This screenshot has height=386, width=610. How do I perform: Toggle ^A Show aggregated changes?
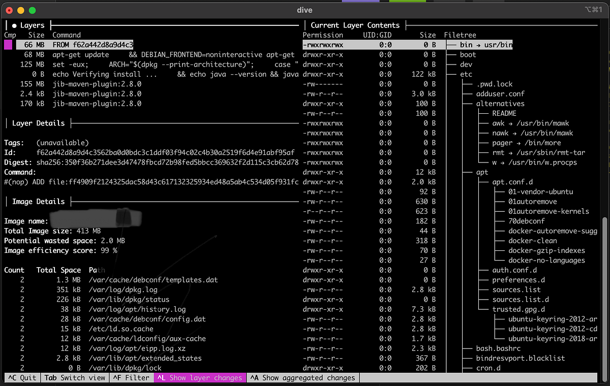[x=302, y=377]
